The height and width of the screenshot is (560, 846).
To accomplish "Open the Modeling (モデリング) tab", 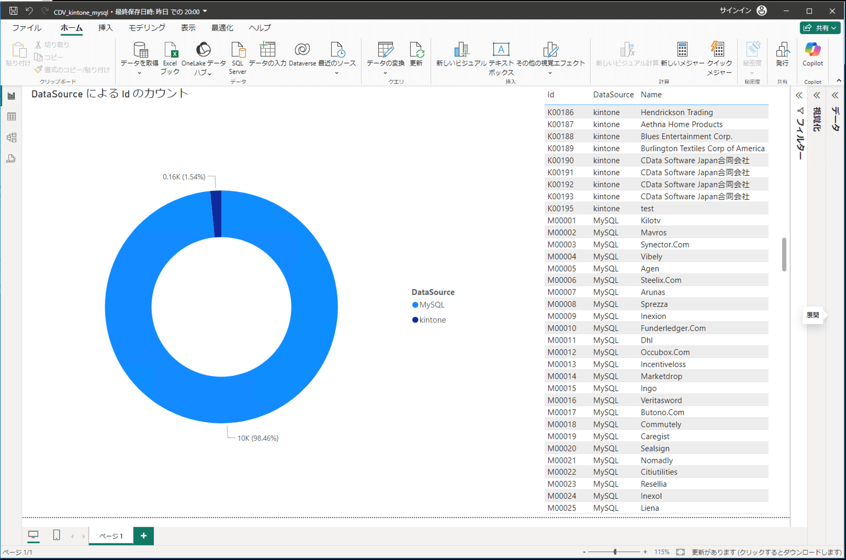I will pos(147,28).
